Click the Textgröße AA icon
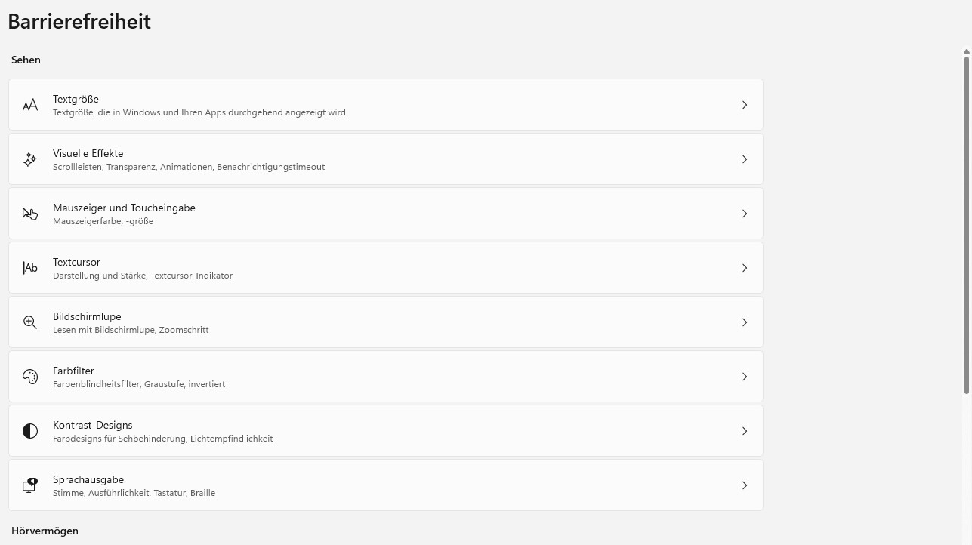 tap(30, 105)
